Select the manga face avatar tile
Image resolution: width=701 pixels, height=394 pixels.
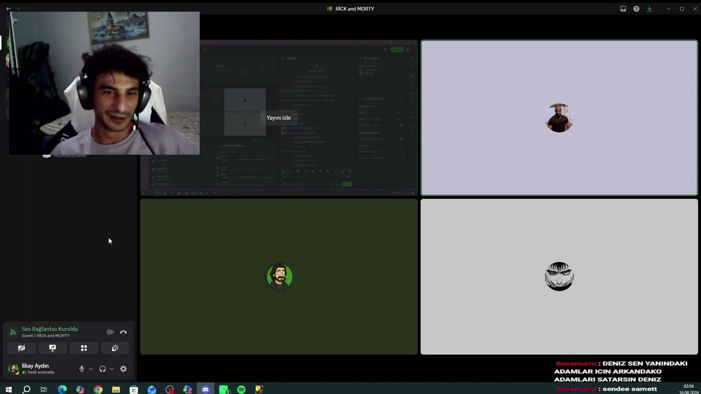(x=559, y=276)
